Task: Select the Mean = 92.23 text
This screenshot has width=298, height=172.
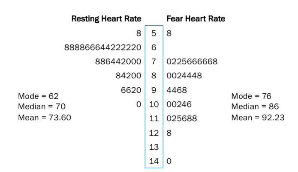Action: pos(258,117)
